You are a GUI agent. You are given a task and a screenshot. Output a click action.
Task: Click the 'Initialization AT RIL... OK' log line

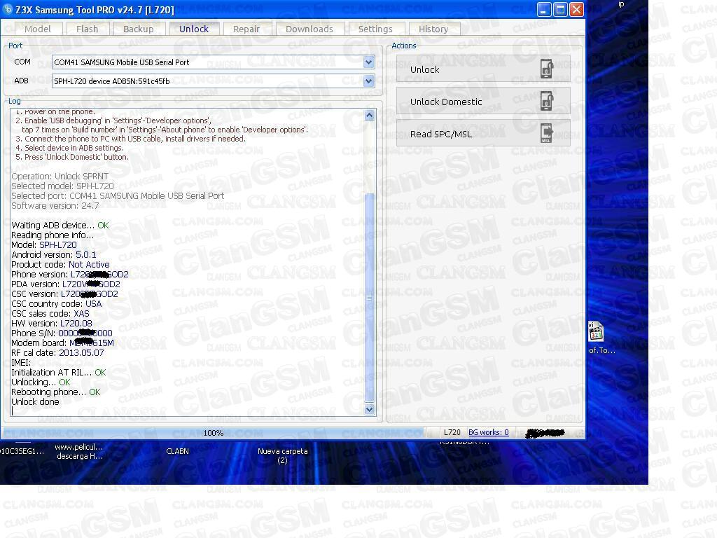click(59, 373)
